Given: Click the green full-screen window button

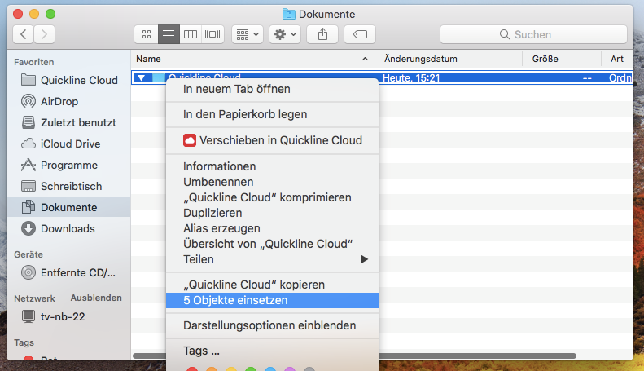Looking at the screenshot, I should pyautogui.click(x=50, y=14).
